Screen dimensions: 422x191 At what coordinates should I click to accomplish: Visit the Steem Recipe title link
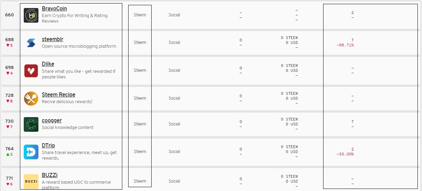tap(59, 94)
